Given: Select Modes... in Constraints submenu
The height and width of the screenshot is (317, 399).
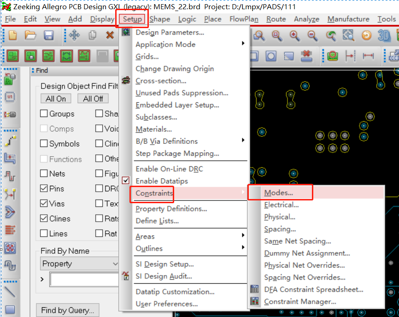Looking at the screenshot, I should click(278, 193).
